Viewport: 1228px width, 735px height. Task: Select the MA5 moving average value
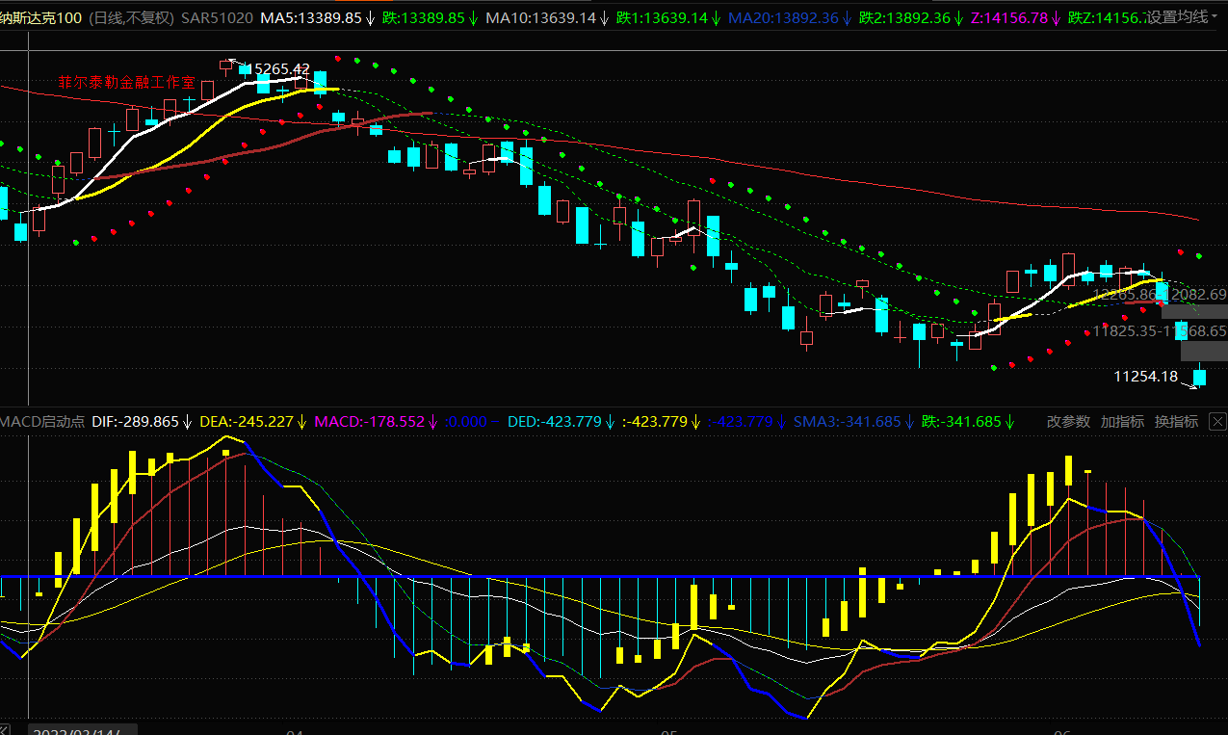point(311,17)
